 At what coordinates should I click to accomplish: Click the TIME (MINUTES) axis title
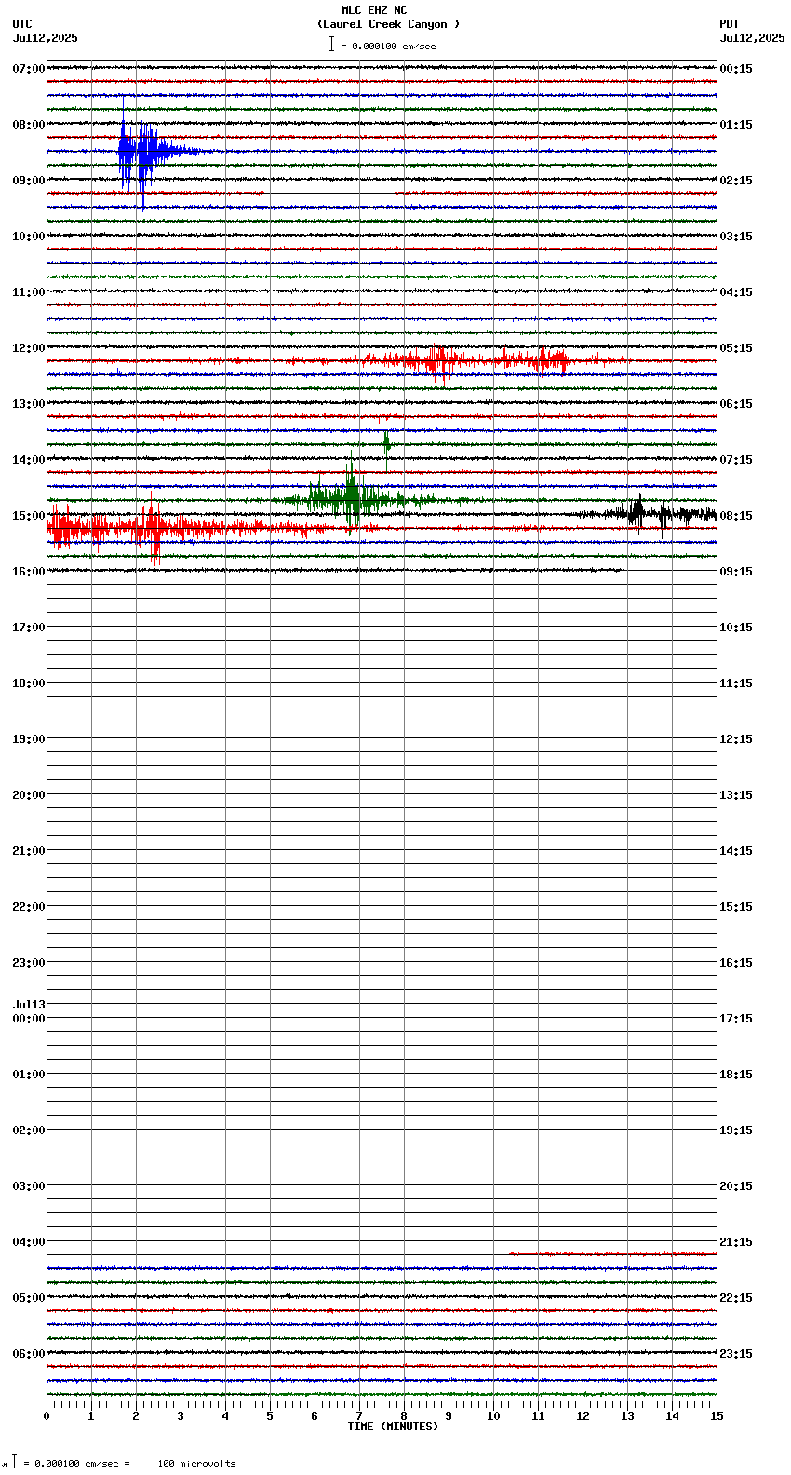pyautogui.click(x=393, y=1427)
